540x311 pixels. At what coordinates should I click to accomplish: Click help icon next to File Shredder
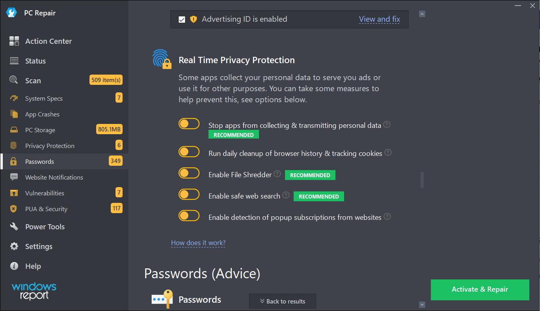[x=277, y=174]
